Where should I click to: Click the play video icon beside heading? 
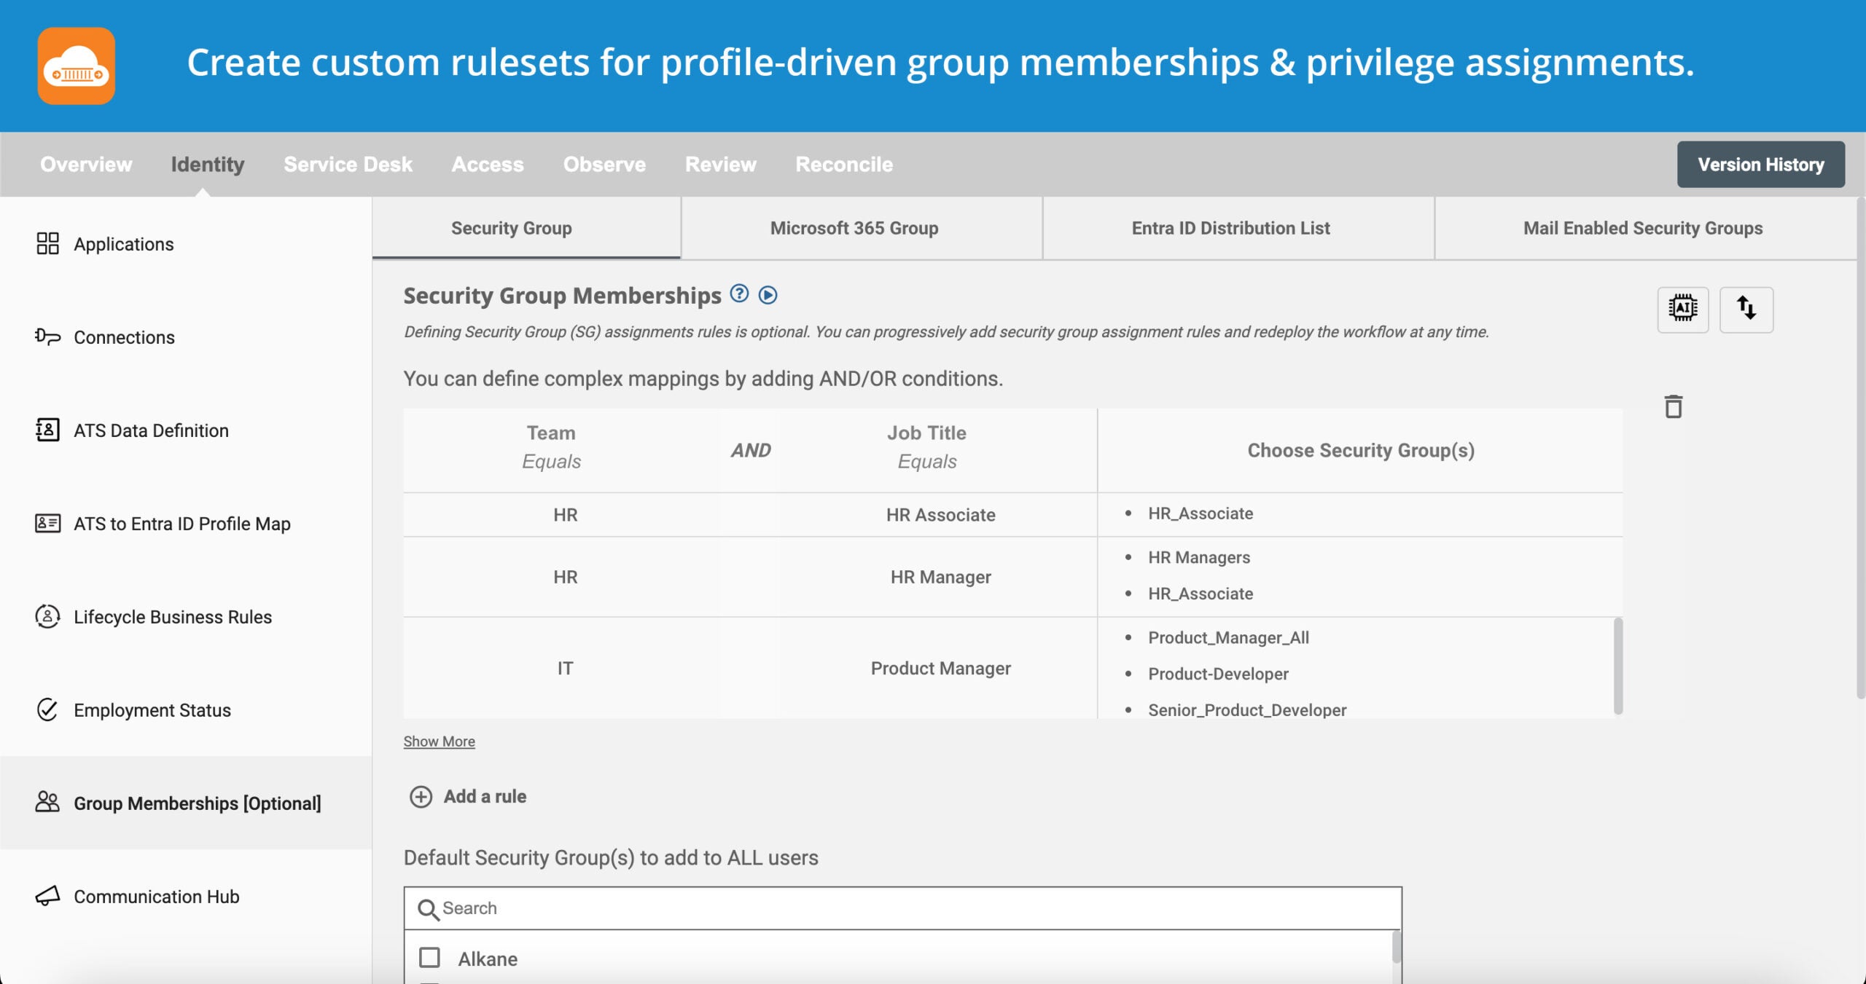point(768,295)
